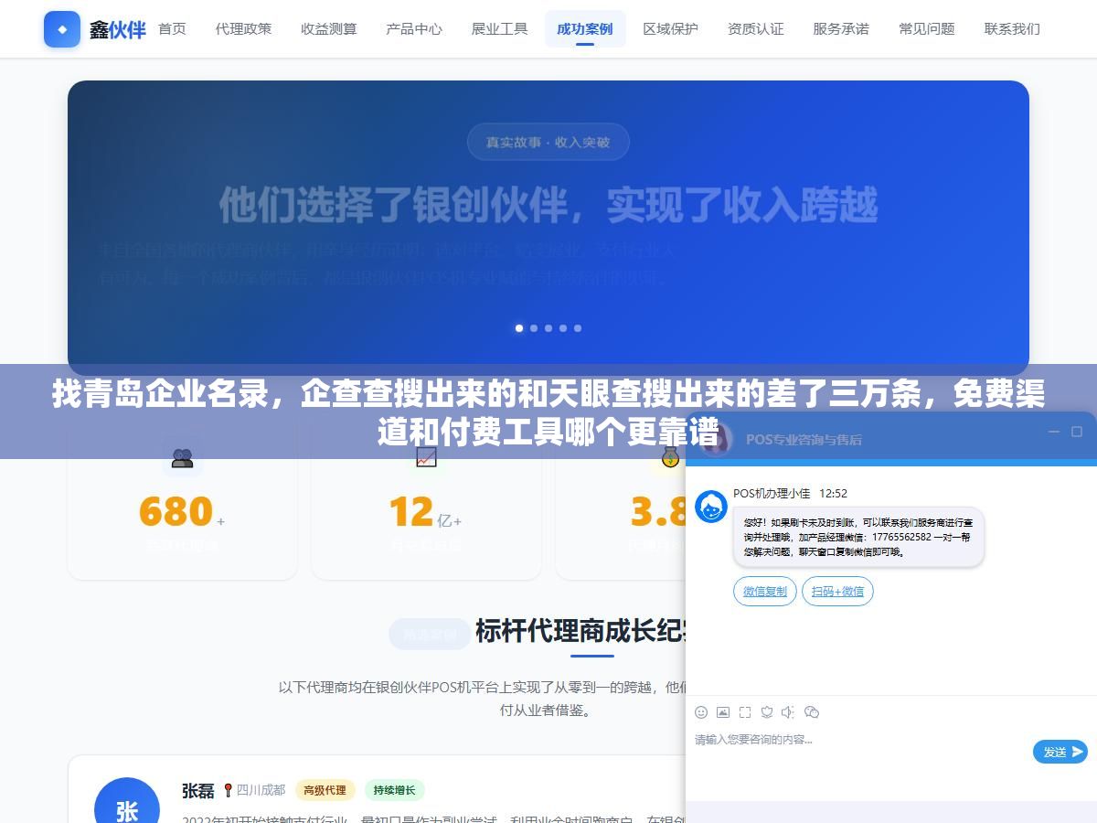Click the POS机办理小佳 12:52 label

(x=790, y=493)
